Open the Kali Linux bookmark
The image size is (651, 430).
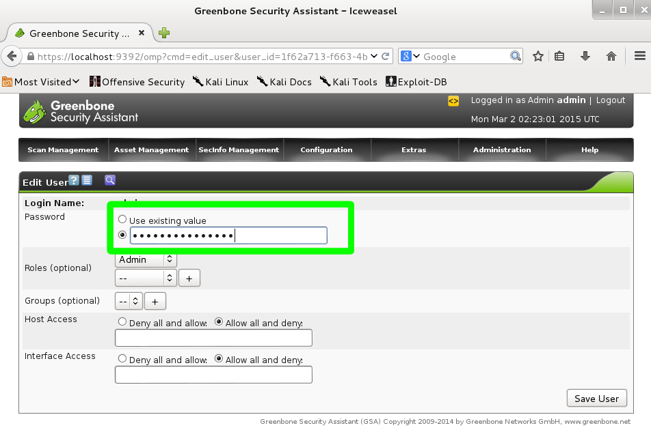tap(220, 82)
